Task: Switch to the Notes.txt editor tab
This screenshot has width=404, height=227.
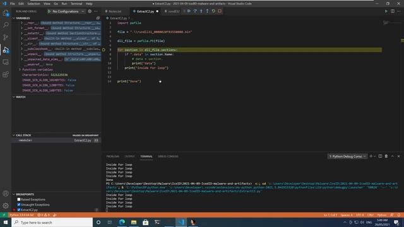Action: [115, 11]
